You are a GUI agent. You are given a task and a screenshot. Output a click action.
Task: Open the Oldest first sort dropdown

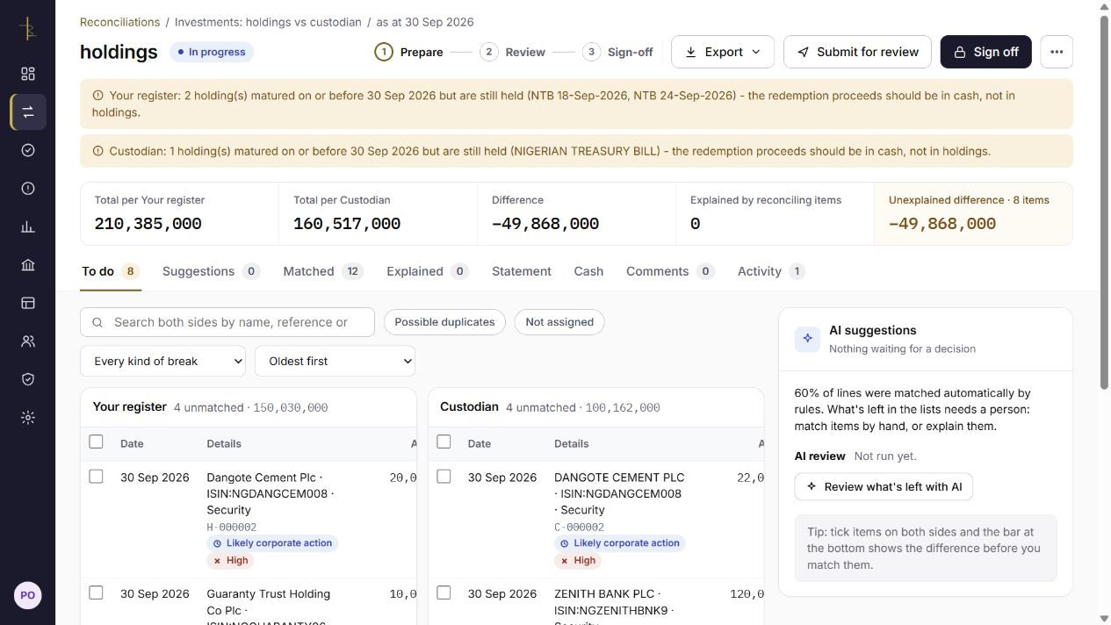pos(335,361)
